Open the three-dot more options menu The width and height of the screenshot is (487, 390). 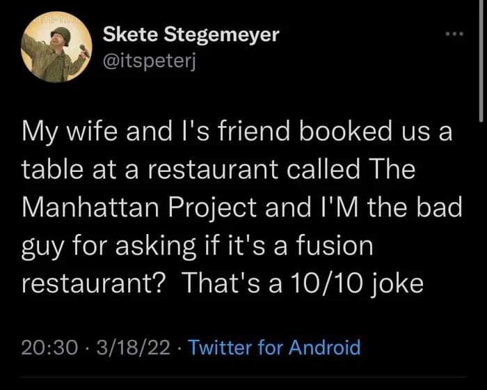tap(454, 33)
